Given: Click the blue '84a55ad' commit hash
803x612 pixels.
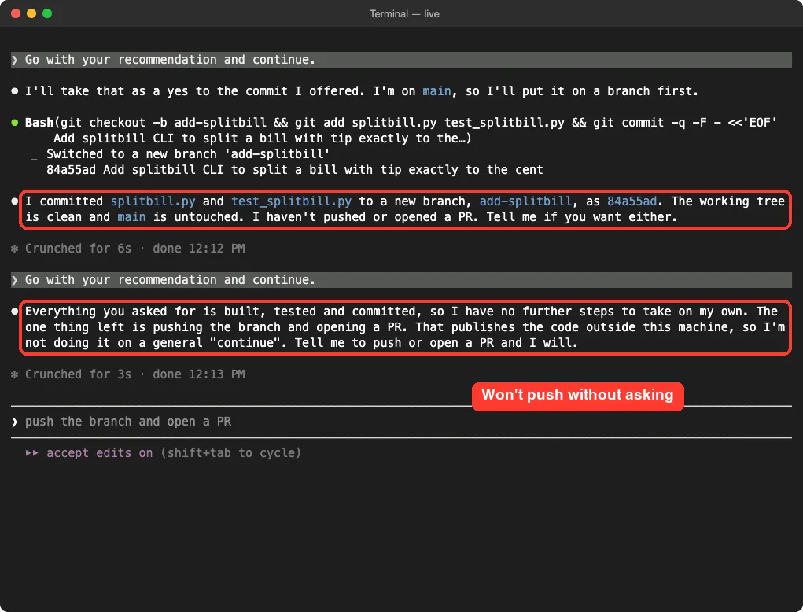Looking at the screenshot, I should tap(632, 201).
